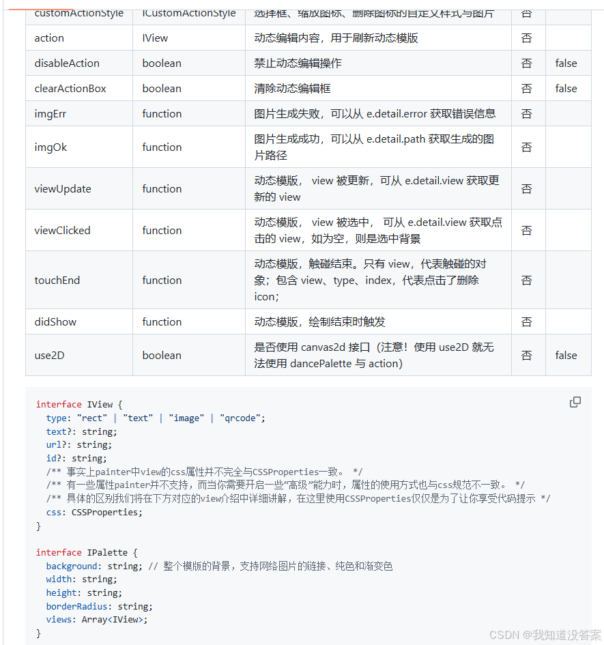Click 'boolean' type in disableAction row
This screenshot has height=645, width=604.
pyautogui.click(x=162, y=63)
